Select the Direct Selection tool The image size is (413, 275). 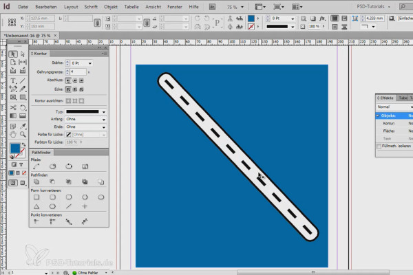(23, 54)
